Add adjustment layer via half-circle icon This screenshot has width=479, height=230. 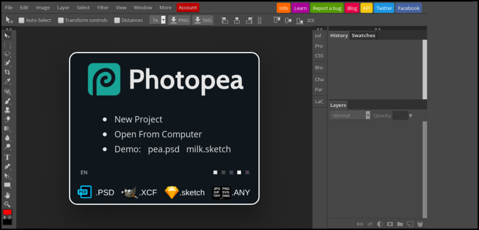tap(380, 224)
